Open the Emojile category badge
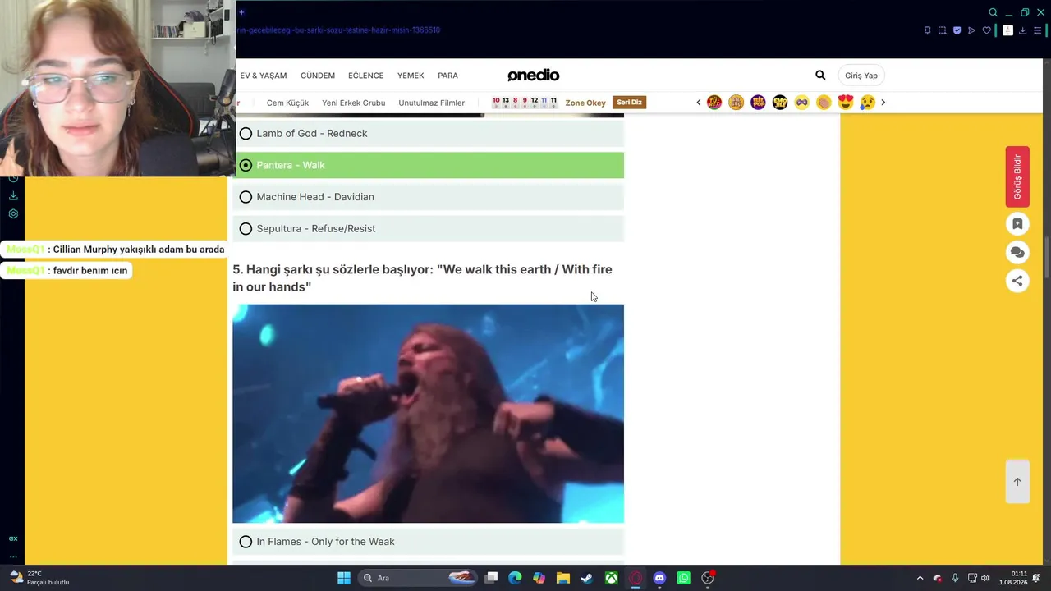The width and height of the screenshot is (1051, 591). [x=780, y=103]
